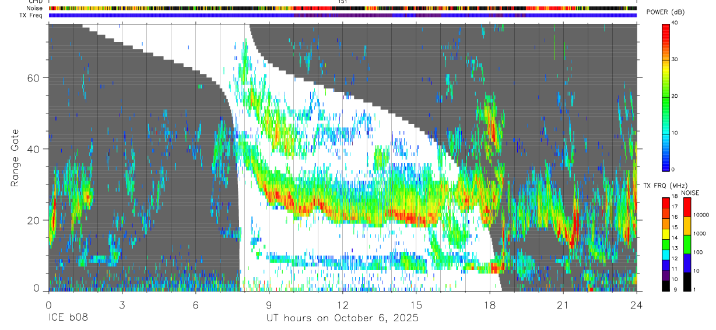Click the 3 tick on UT hours axis
Screen dimensions: 716x330
[x=122, y=304]
